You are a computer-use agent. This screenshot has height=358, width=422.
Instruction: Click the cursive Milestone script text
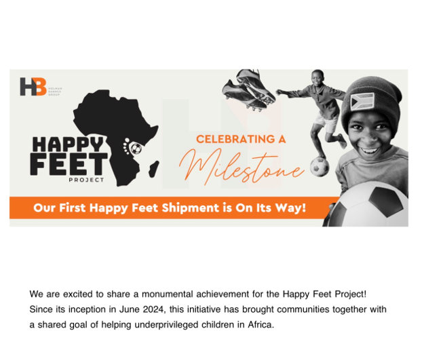(x=242, y=167)
